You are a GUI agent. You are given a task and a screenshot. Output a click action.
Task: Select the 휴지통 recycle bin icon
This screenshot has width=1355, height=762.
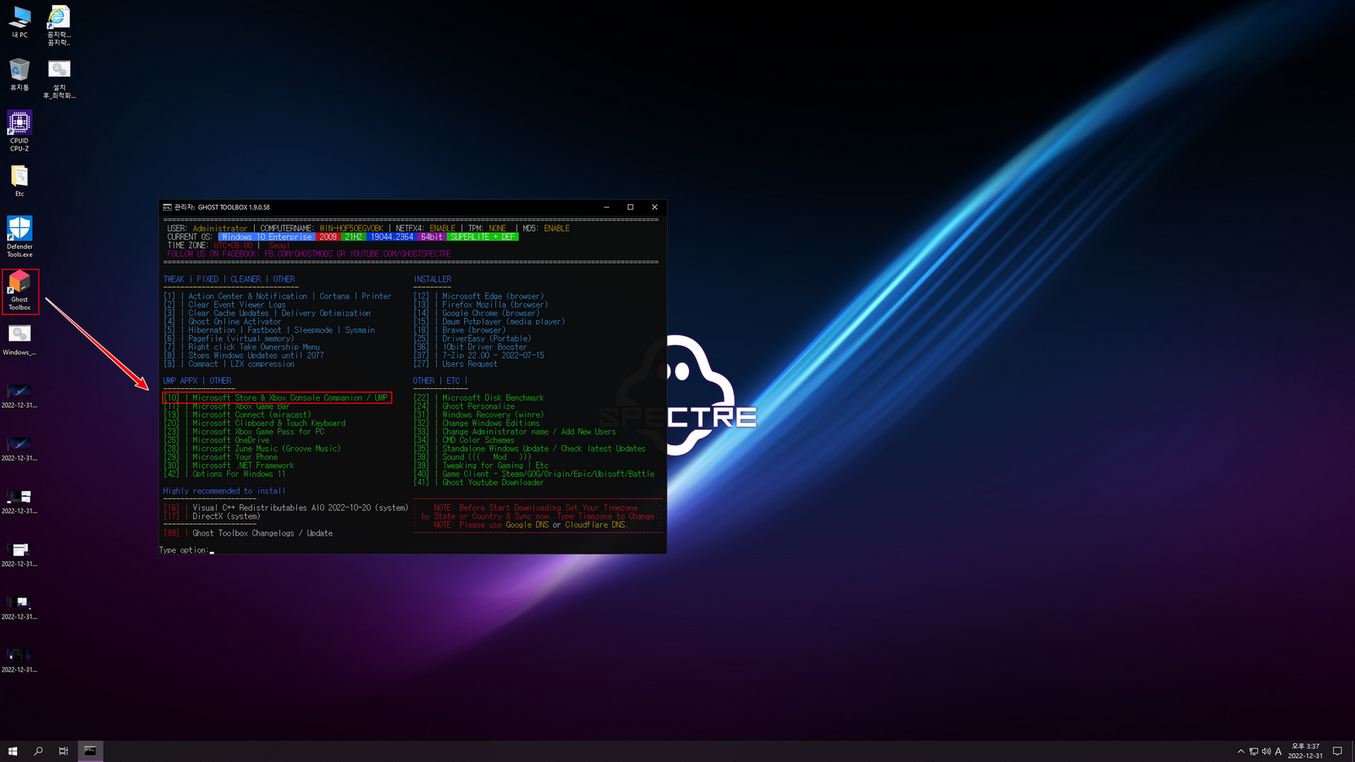pyautogui.click(x=20, y=75)
